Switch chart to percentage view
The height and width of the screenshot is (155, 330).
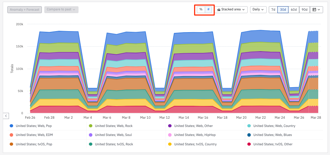click(x=201, y=10)
